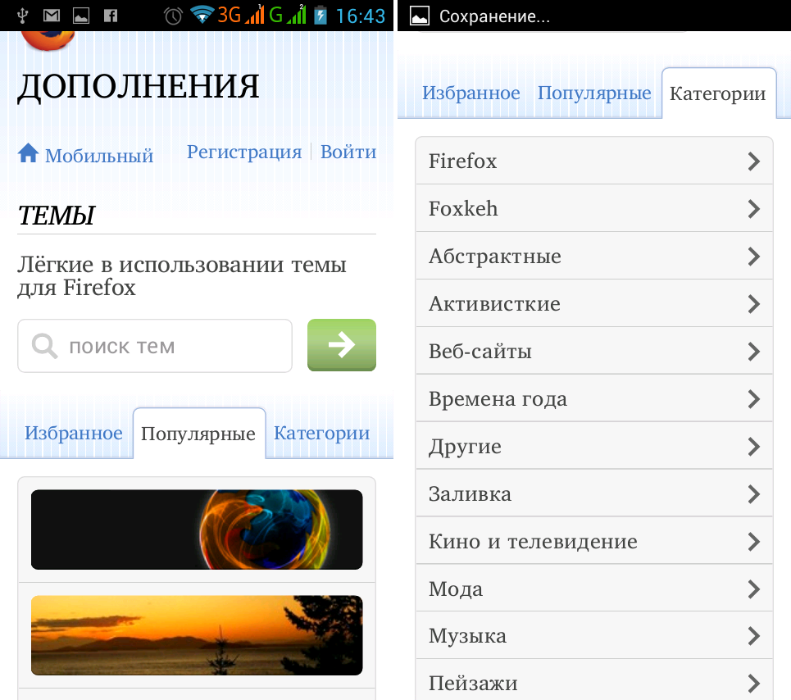Tap chevron on Абстрактные row
Image resolution: width=791 pixels, height=700 pixels.
click(753, 257)
